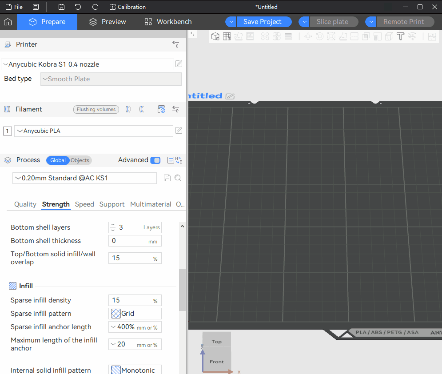Edit the Anycubic Kobra S1 printer preset
Image resolution: width=442 pixels, height=374 pixels.
179,64
